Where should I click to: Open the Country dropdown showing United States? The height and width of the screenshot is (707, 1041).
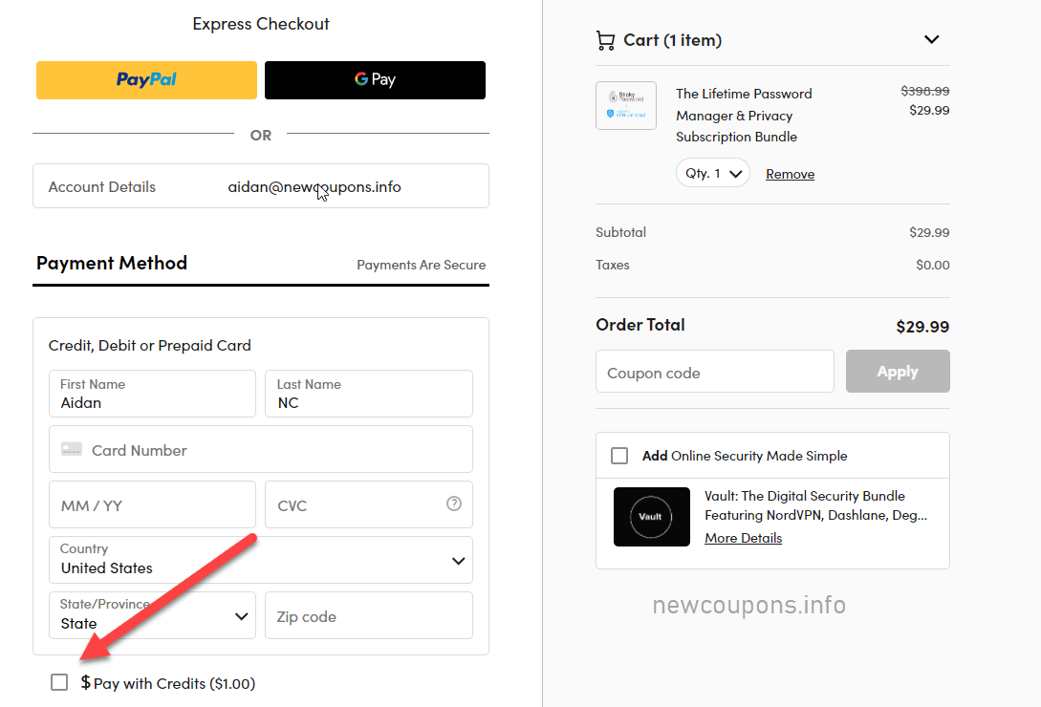point(260,560)
